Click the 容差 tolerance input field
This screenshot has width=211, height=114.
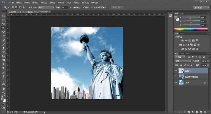point(65,7)
